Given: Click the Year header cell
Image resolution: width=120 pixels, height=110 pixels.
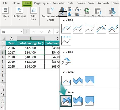Looking at the screenshot, I should pos(11,43).
